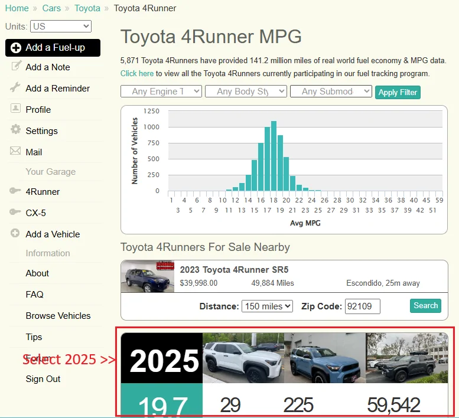This screenshot has width=459, height=418.
Task: Open the Distance dropdown showing 150 miles
Action: [x=267, y=306]
